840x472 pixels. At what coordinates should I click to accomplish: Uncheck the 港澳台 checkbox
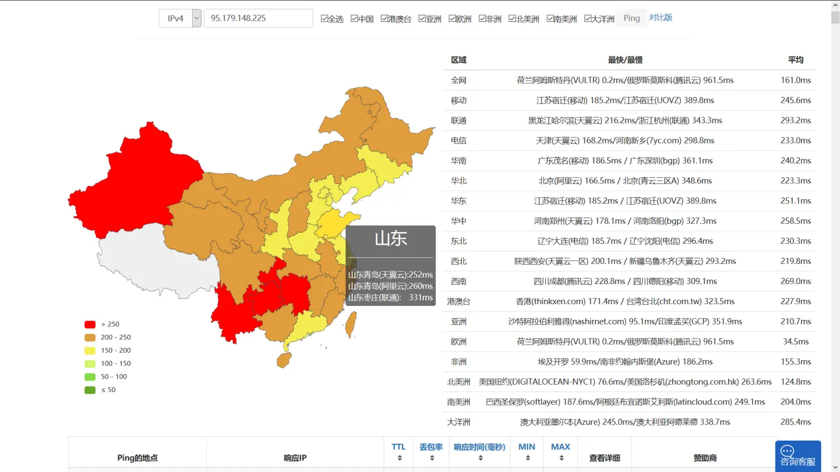(x=385, y=18)
